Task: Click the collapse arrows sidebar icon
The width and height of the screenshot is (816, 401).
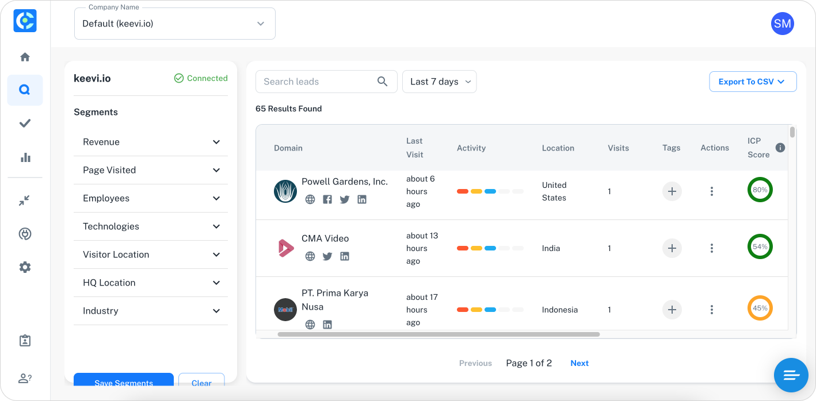Action: 24,200
